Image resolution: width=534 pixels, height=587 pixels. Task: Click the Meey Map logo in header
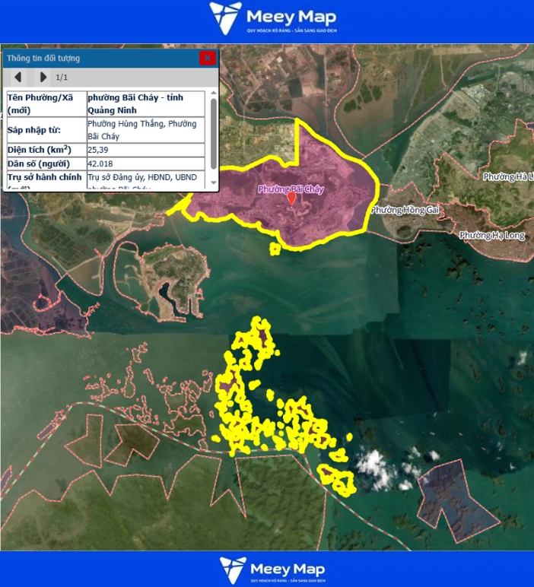[272, 17]
